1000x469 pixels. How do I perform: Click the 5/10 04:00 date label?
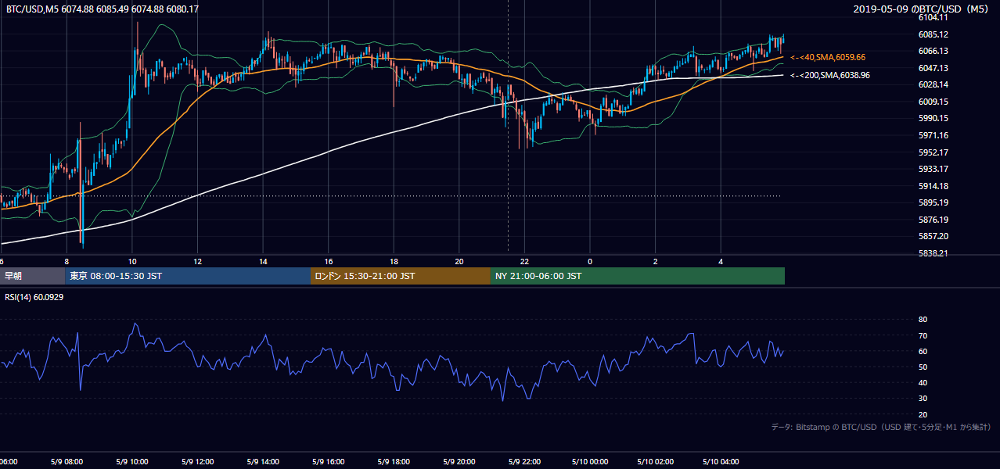(721, 462)
